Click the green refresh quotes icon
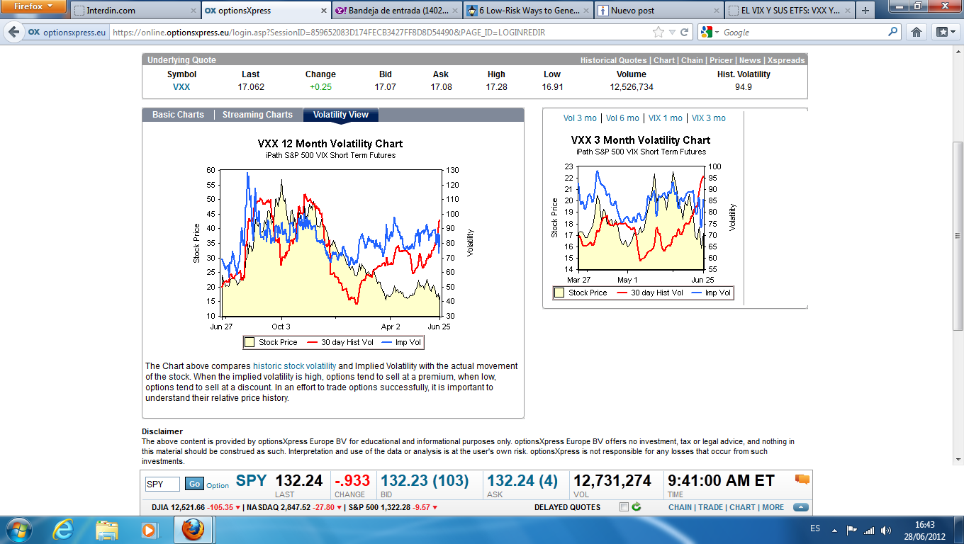This screenshot has height=544, width=964. [637, 507]
